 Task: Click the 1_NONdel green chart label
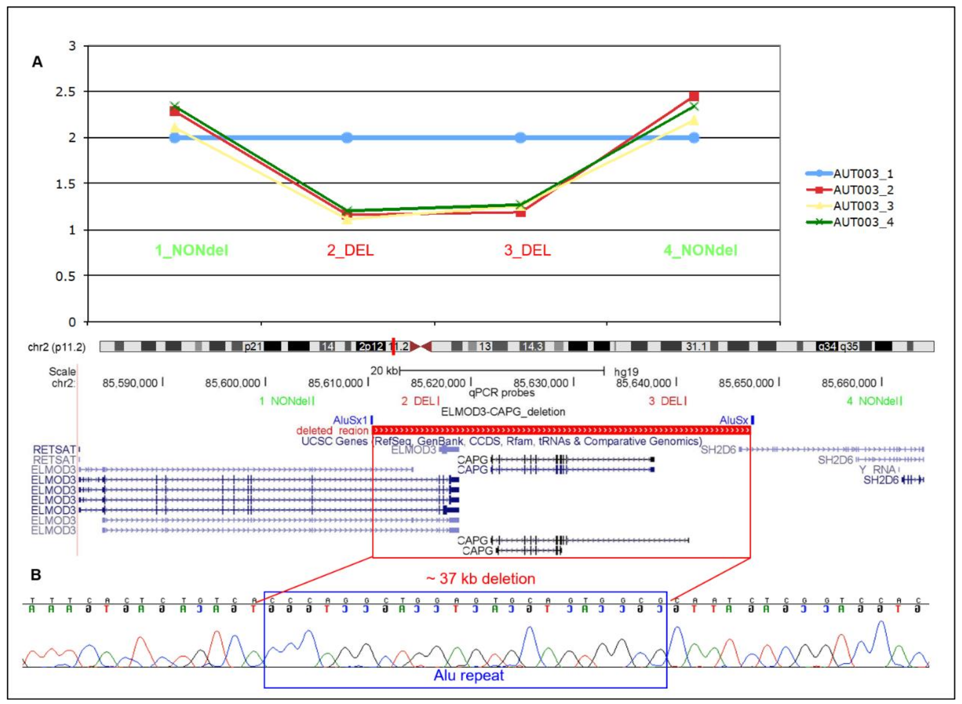[192, 250]
